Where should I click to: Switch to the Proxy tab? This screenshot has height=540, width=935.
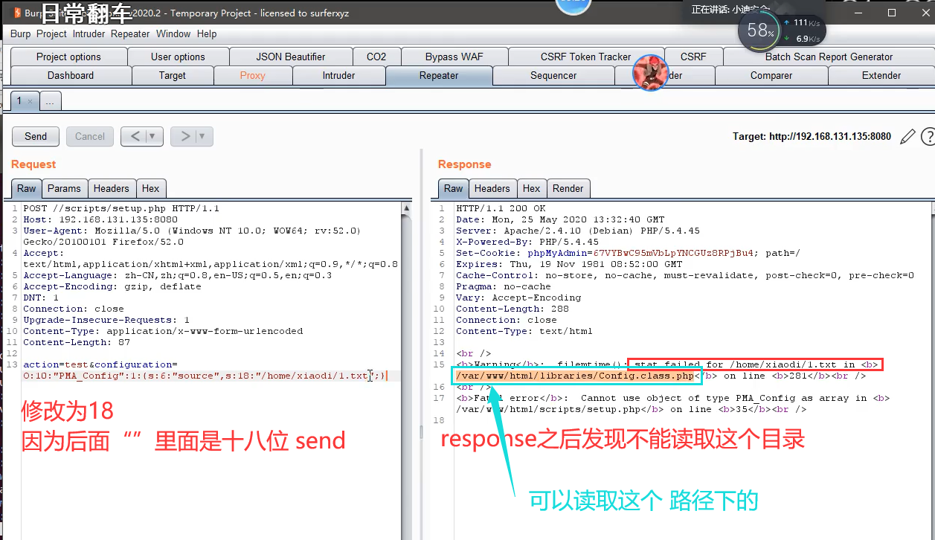coord(253,75)
